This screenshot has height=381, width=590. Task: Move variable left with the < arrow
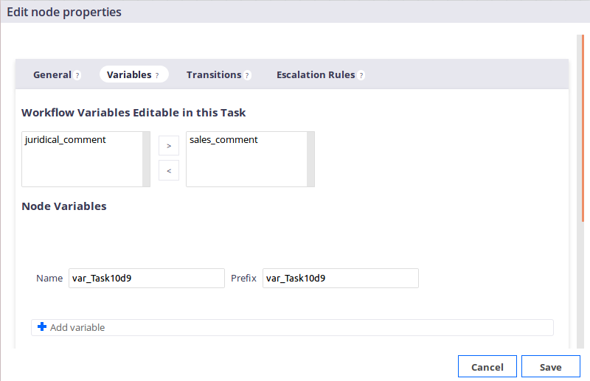(x=169, y=170)
